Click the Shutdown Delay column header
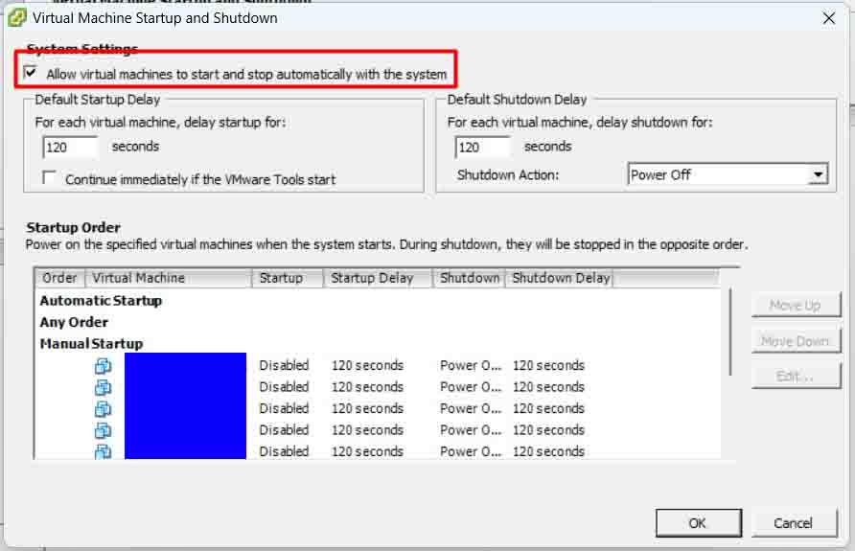The height and width of the screenshot is (551, 855). coord(560,278)
